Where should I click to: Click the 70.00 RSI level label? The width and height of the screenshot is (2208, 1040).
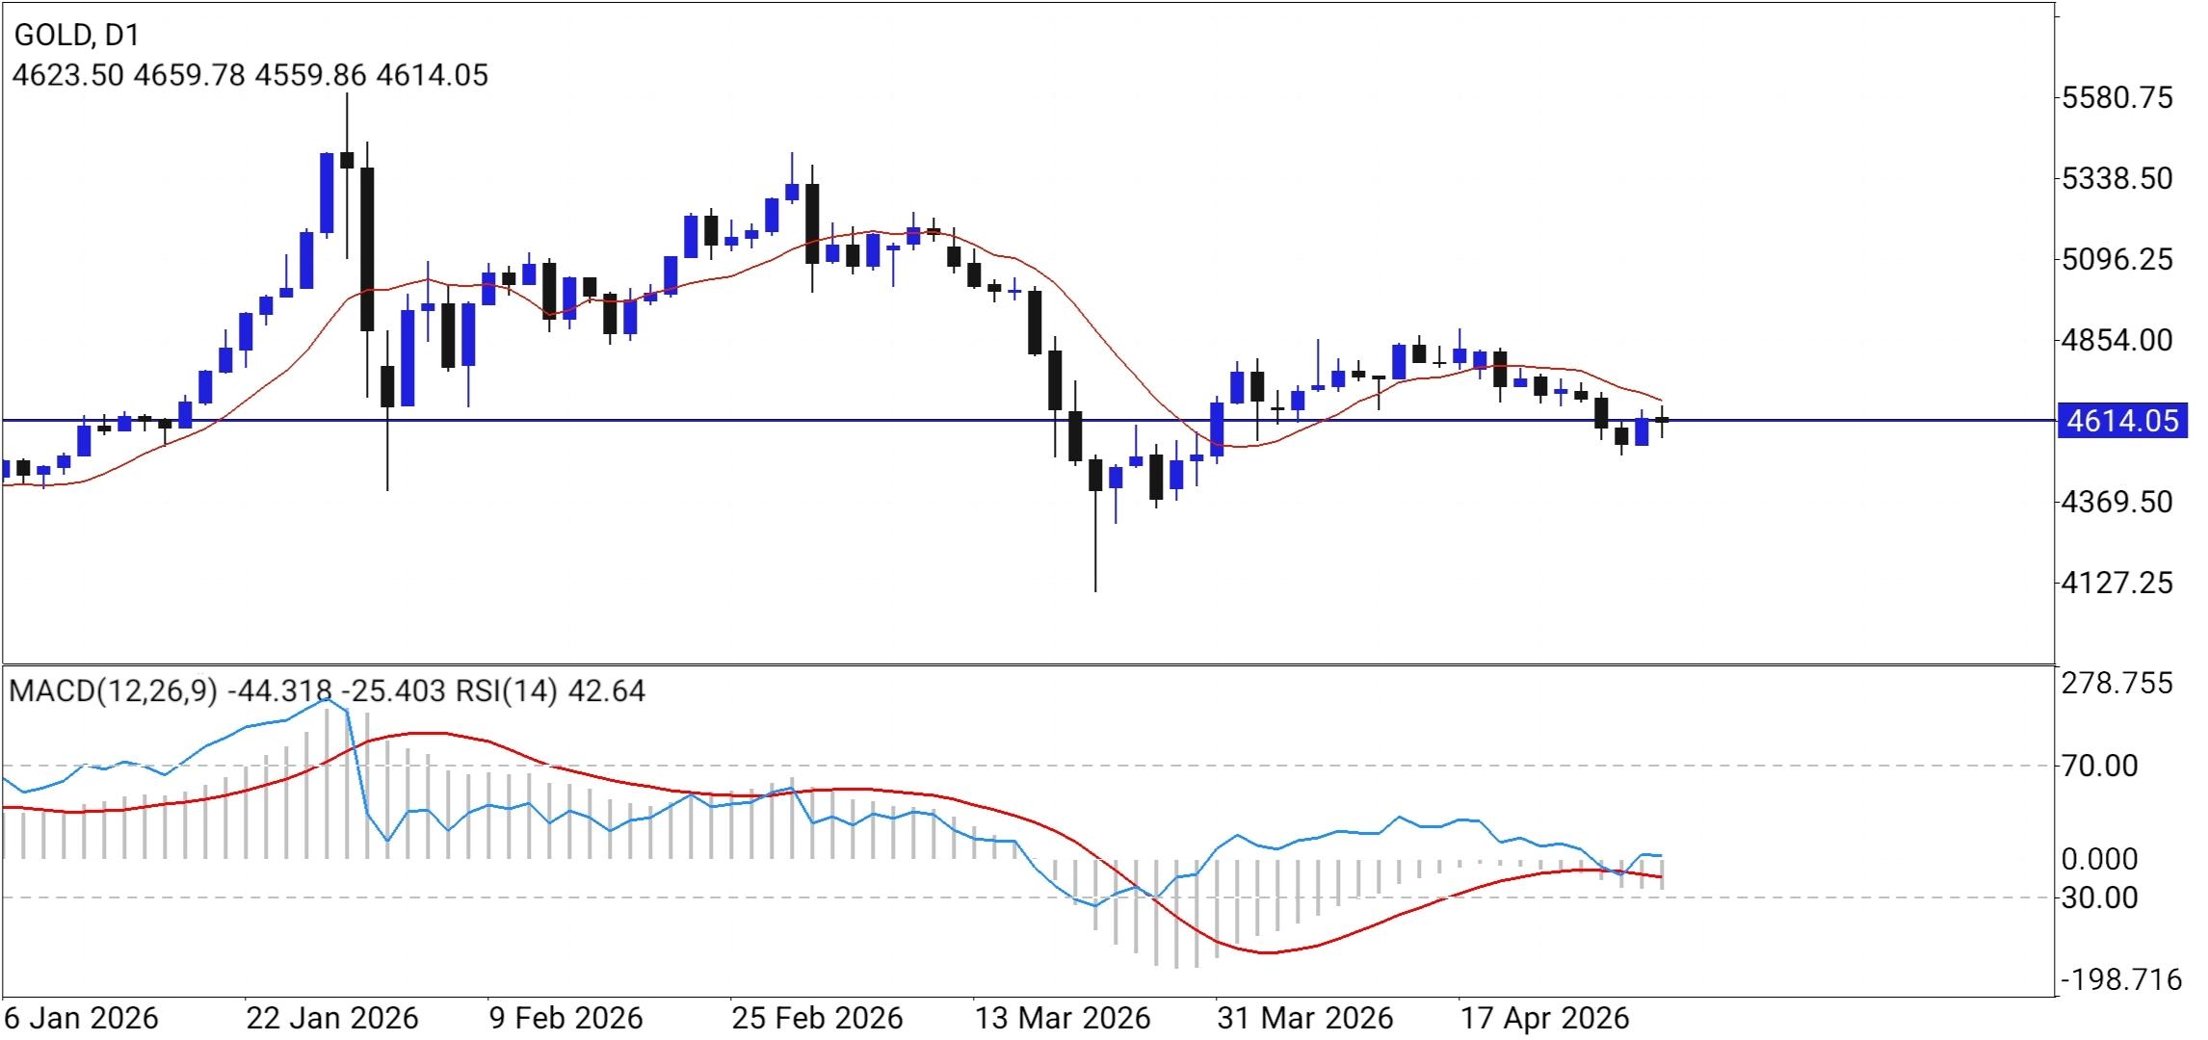click(x=2099, y=766)
